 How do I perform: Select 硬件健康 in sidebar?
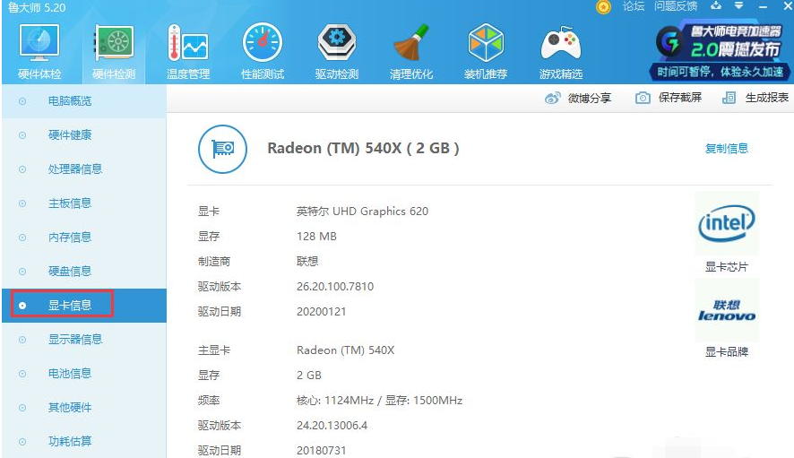(x=84, y=135)
